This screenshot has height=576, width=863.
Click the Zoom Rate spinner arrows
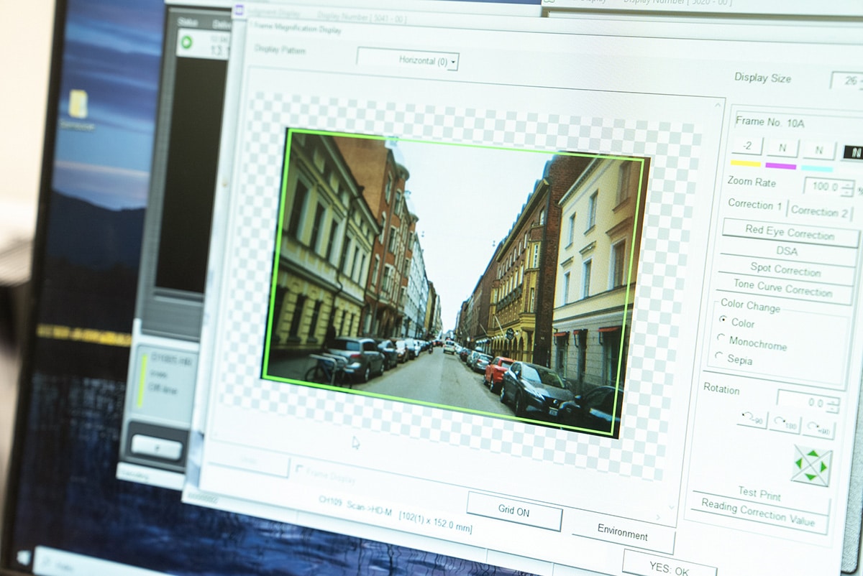848,188
